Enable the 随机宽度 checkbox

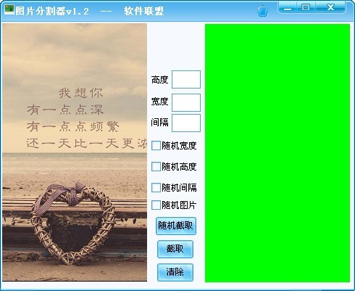pyautogui.click(x=156, y=146)
